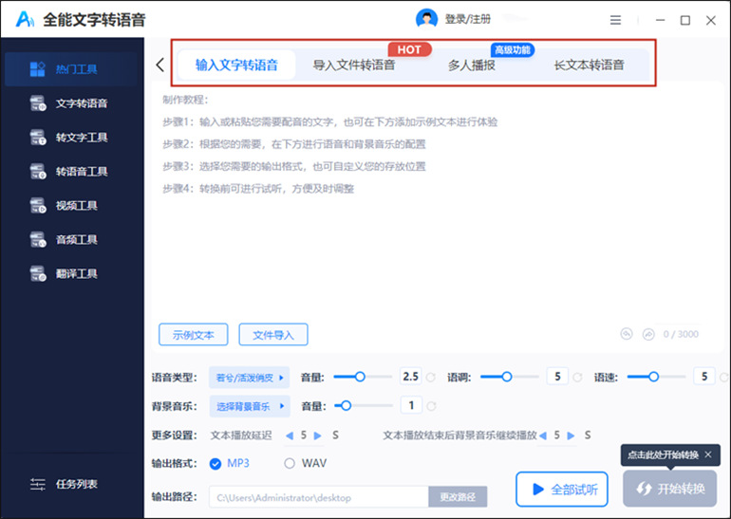Click the 语调 slider handle
Image resolution: width=731 pixels, height=519 pixels.
(507, 377)
